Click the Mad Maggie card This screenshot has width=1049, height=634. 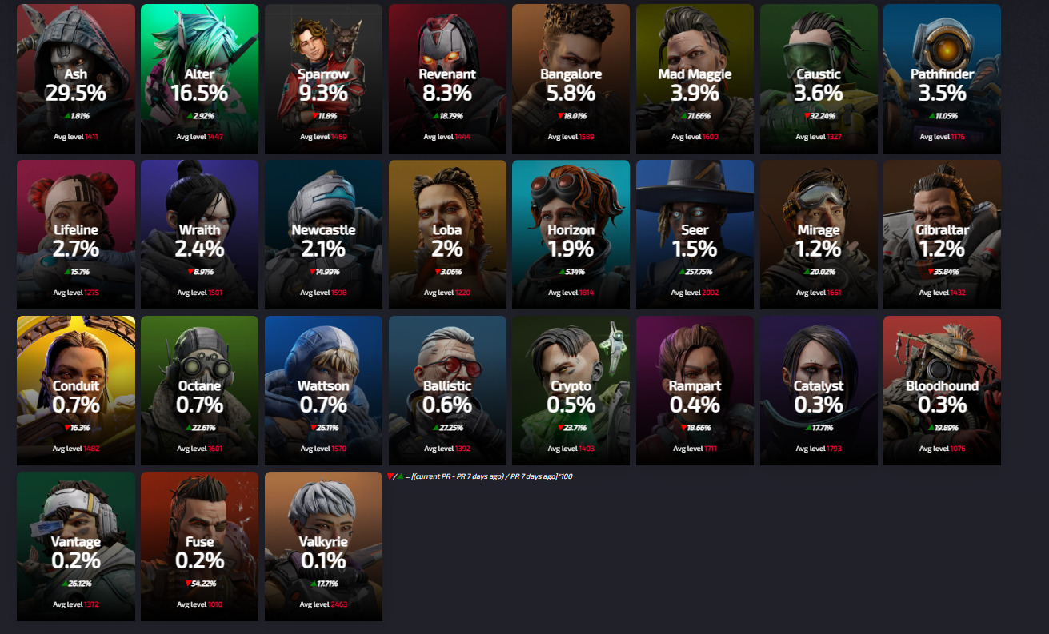pos(695,78)
